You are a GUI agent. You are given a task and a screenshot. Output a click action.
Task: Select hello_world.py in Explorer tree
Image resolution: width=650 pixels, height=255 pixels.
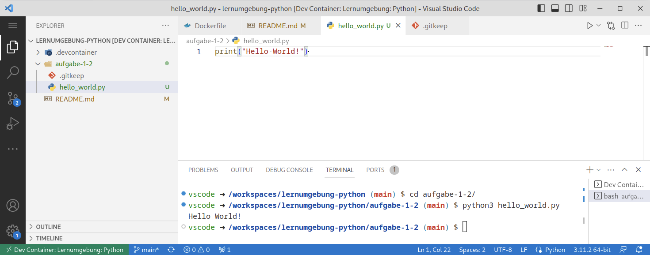pyautogui.click(x=82, y=87)
